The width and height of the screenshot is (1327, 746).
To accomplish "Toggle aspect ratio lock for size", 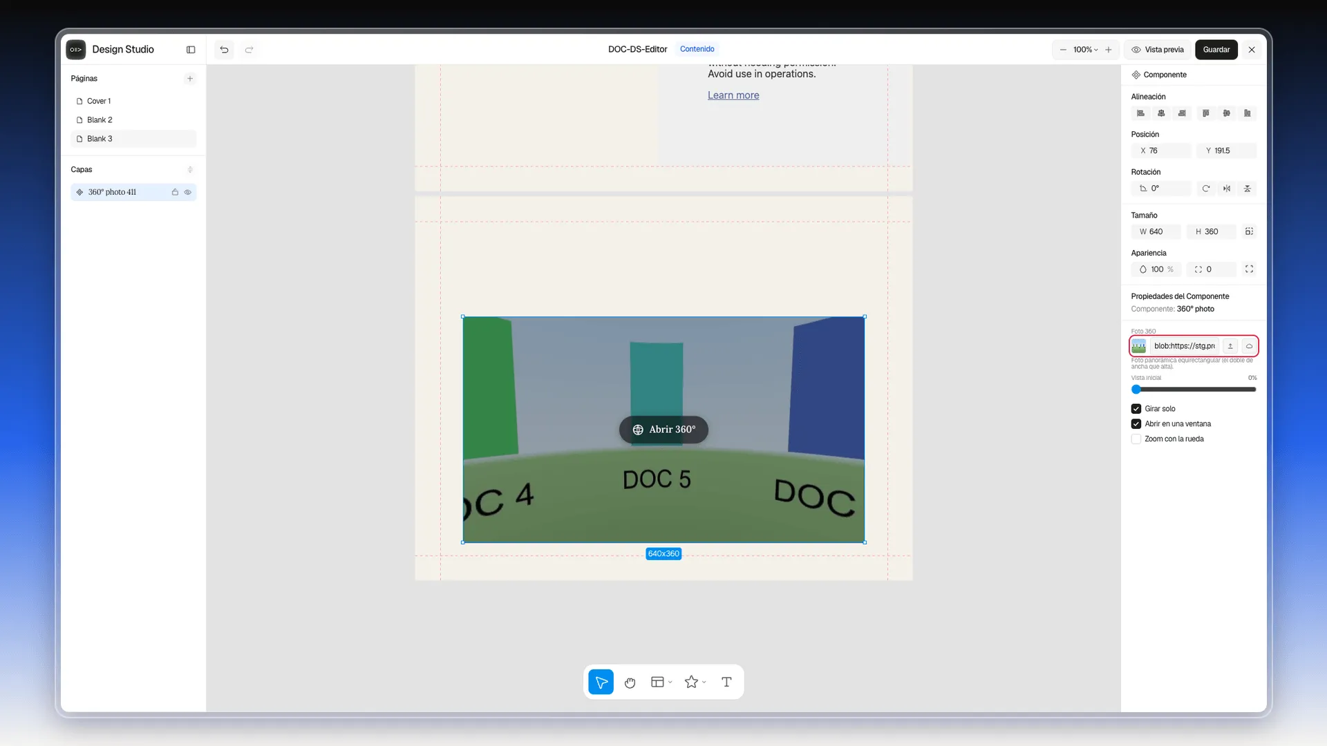I will tap(1249, 231).
